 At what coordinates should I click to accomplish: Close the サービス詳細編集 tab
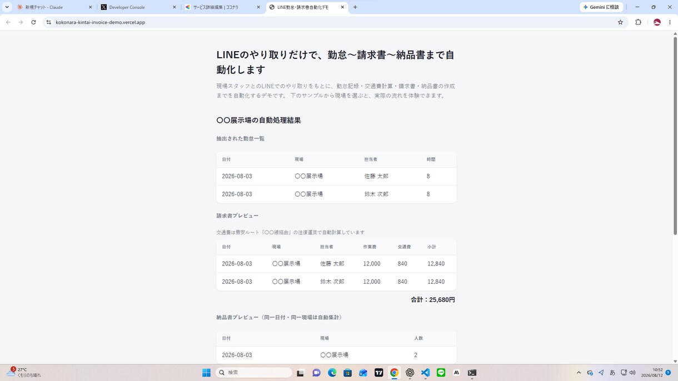click(258, 7)
